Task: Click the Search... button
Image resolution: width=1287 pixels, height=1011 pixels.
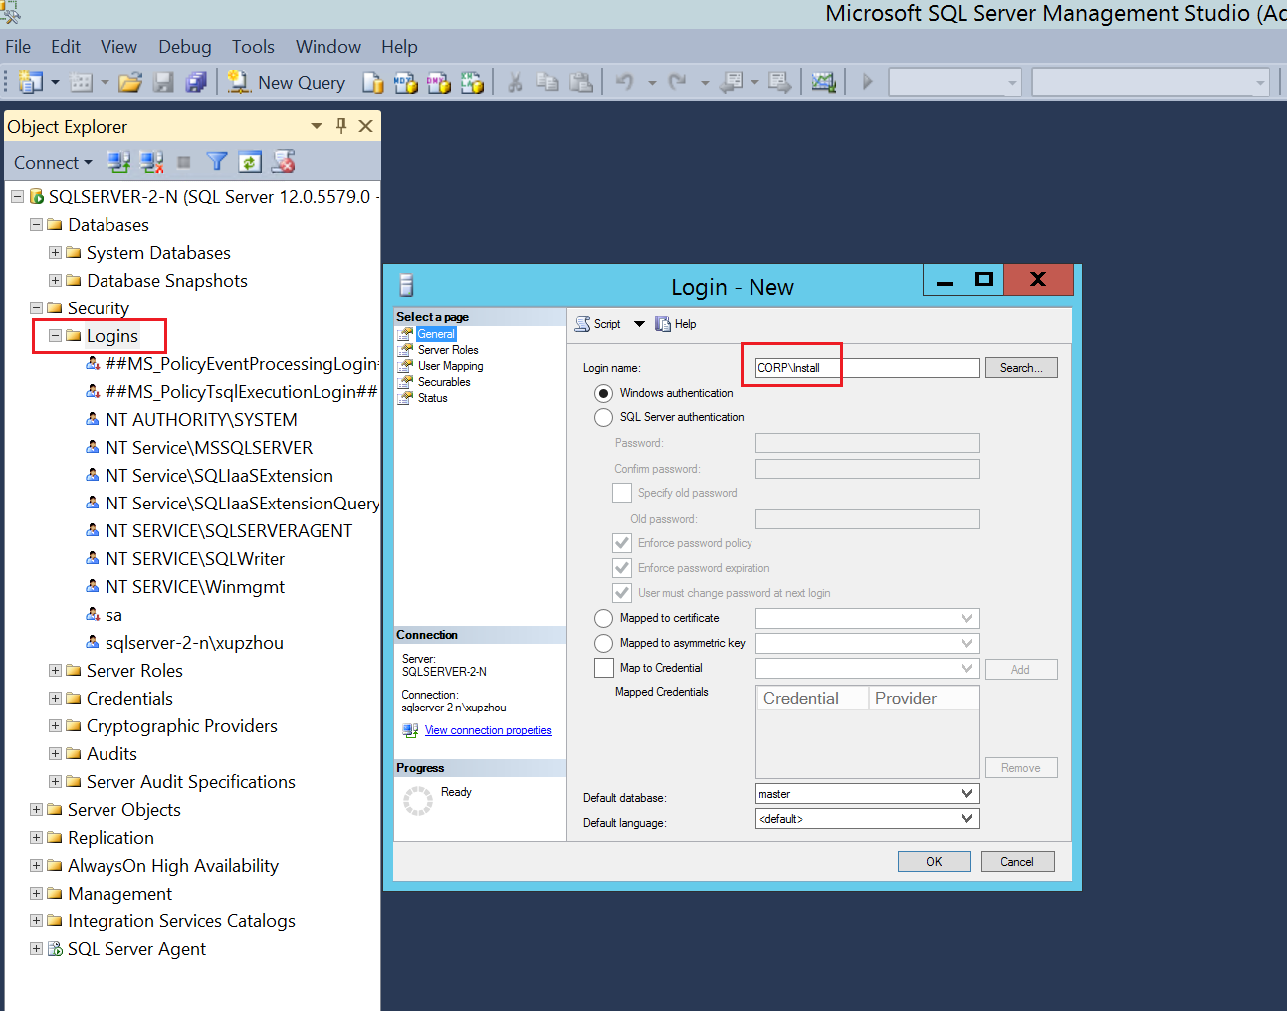Action: [1021, 368]
